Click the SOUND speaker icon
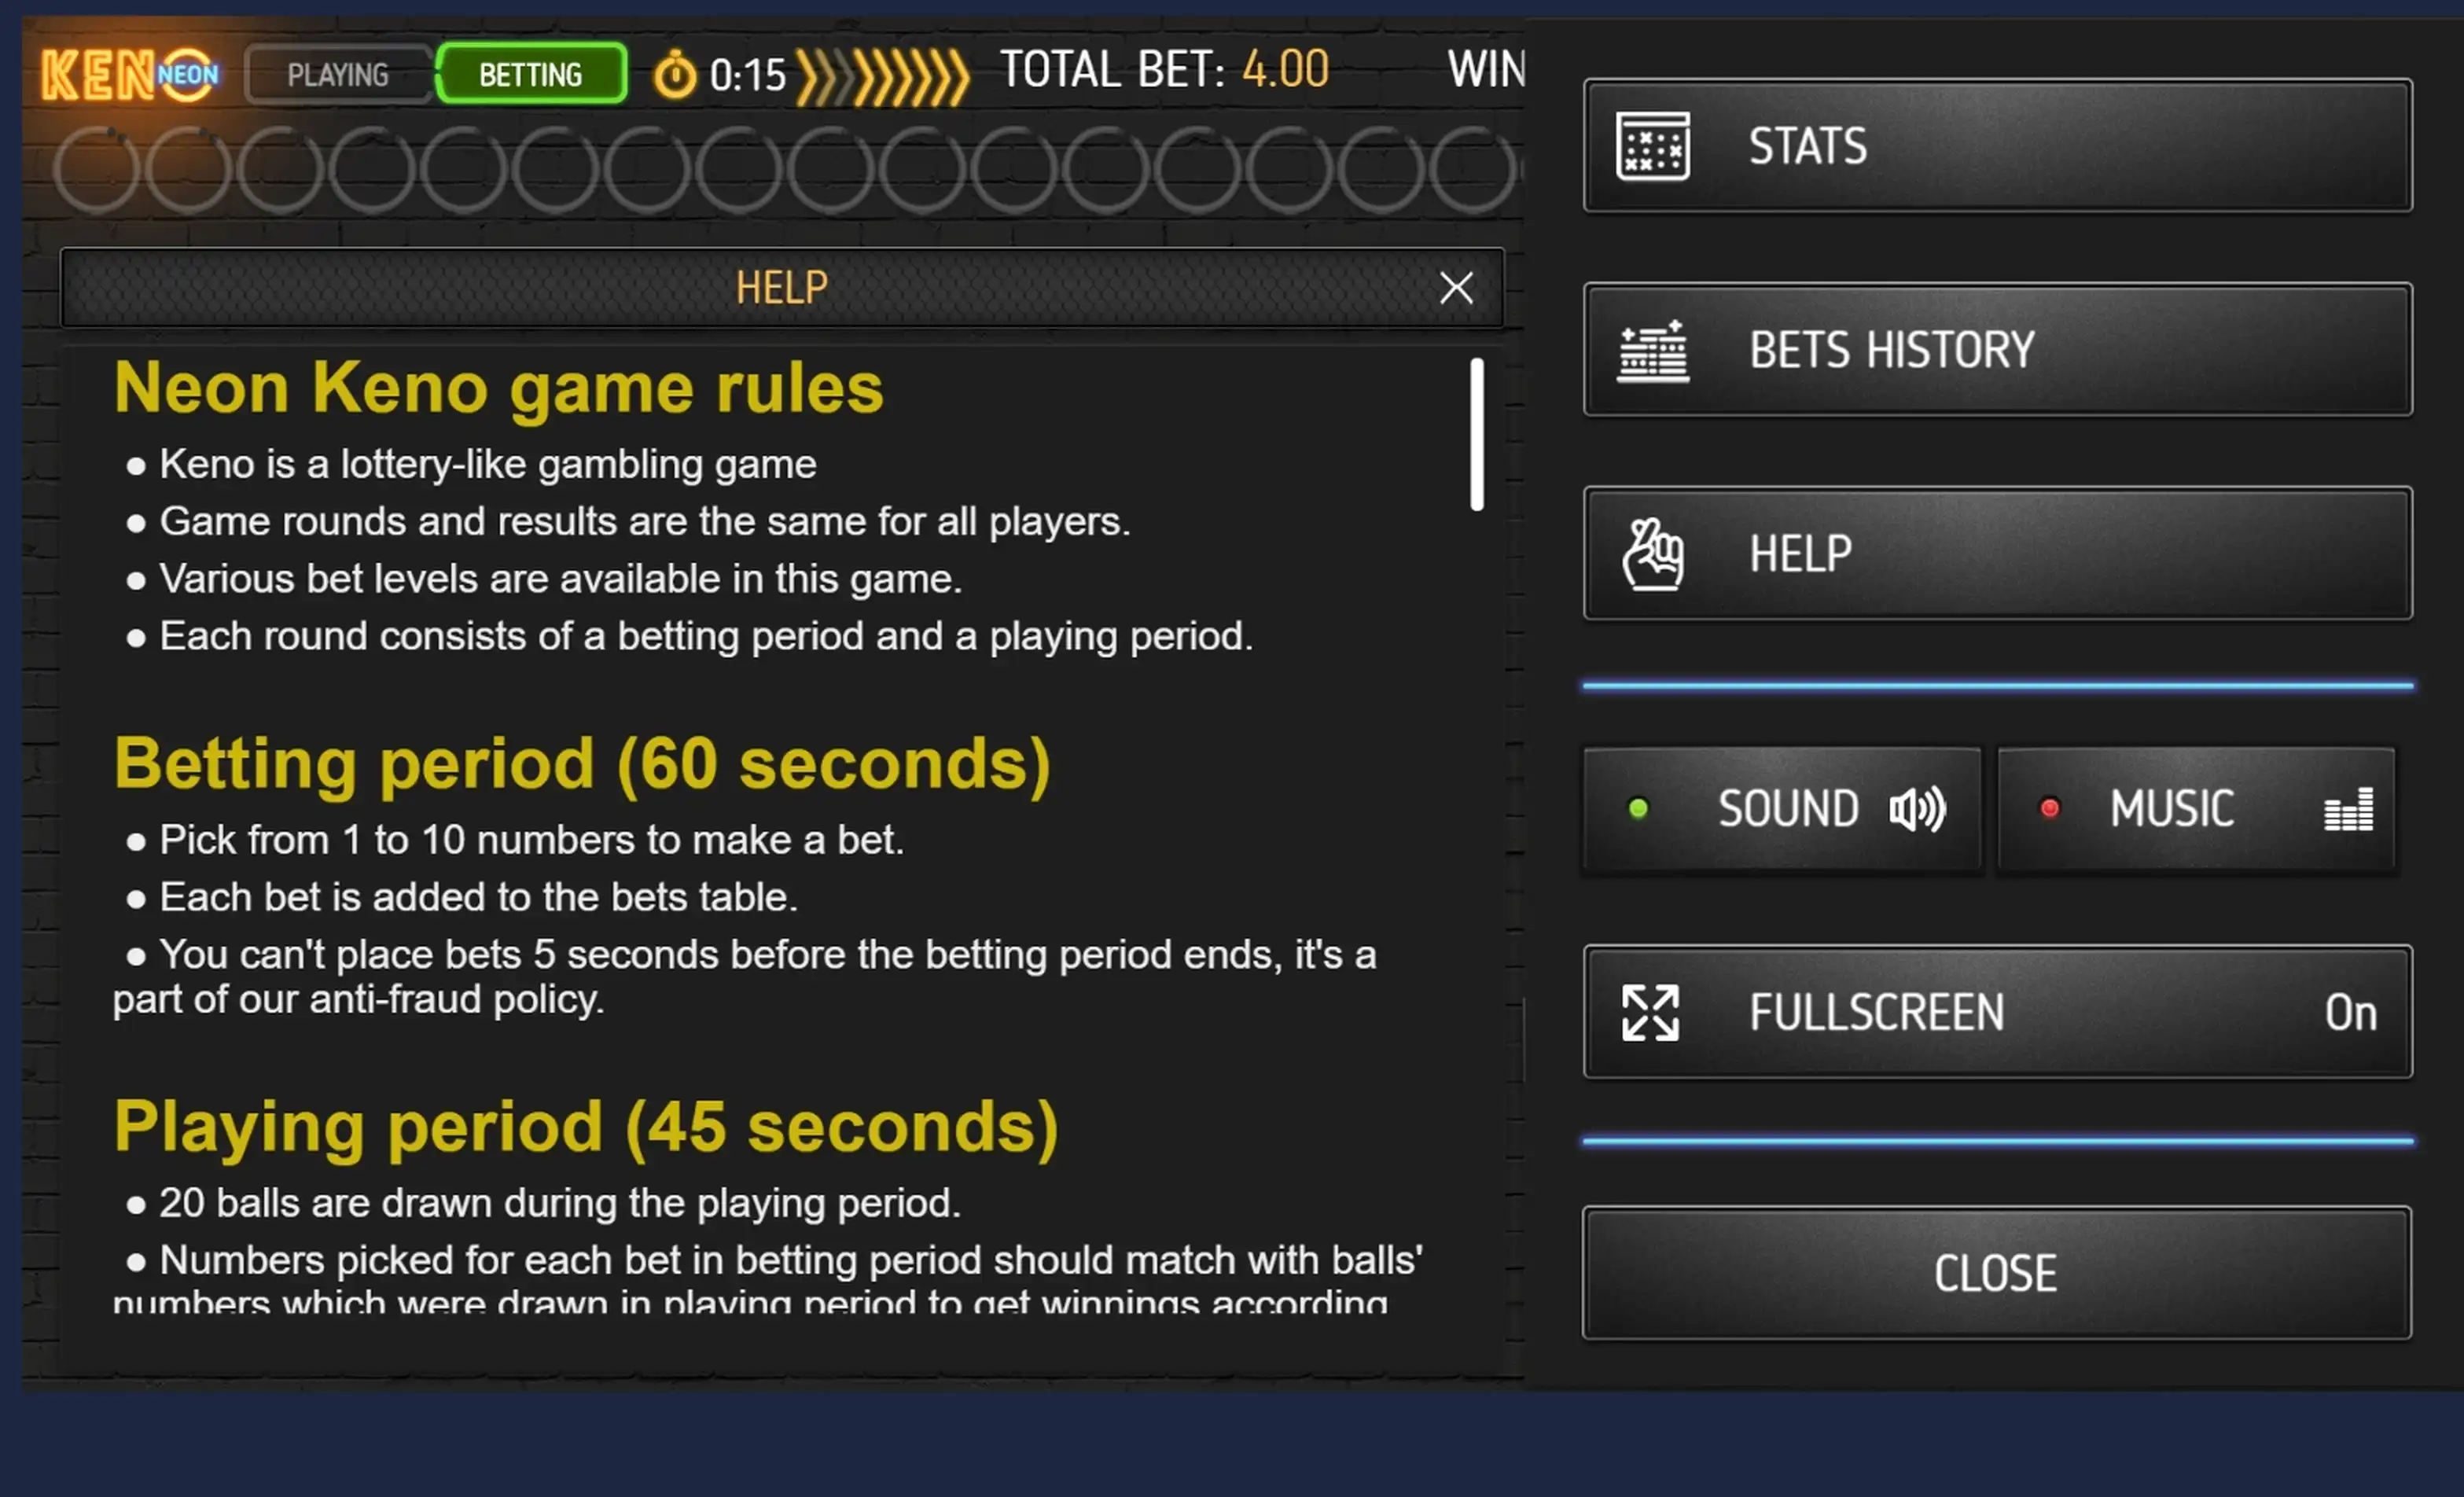The width and height of the screenshot is (2464, 1497). (x=1918, y=809)
